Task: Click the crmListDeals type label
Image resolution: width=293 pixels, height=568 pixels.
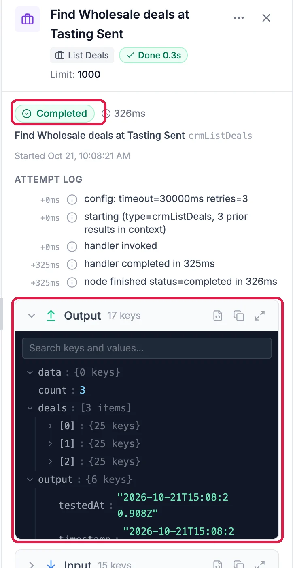Action: pyautogui.click(x=221, y=136)
